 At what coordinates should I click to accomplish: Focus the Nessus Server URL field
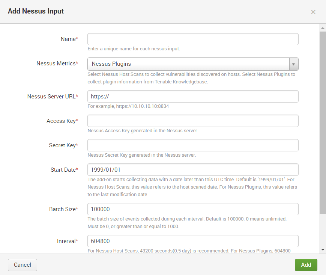(193, 97)
